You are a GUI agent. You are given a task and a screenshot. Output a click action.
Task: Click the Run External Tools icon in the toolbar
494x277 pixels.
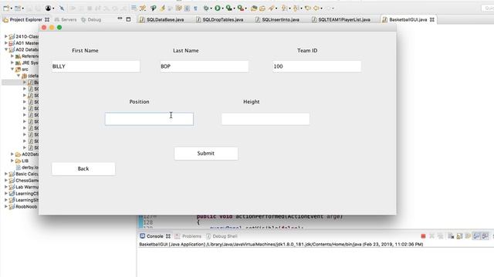(240, 8)
